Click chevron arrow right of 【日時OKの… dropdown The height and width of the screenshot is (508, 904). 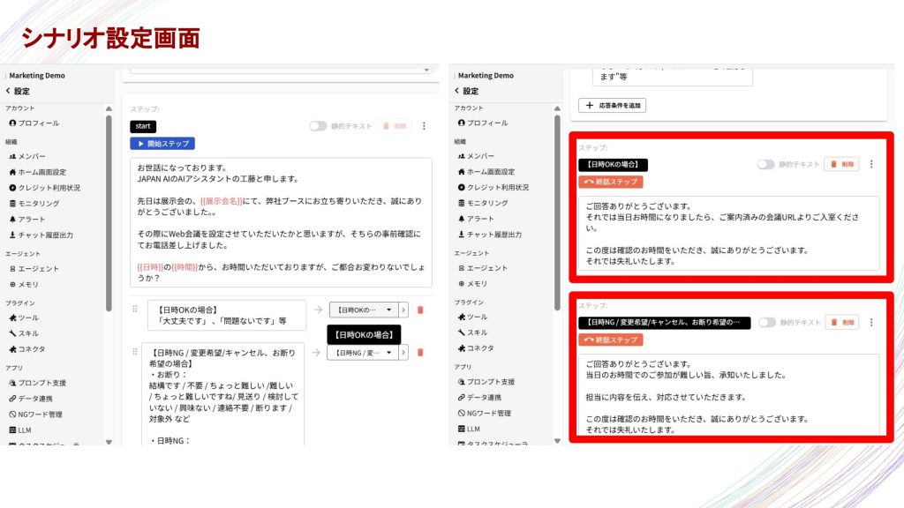pos(403,310)
